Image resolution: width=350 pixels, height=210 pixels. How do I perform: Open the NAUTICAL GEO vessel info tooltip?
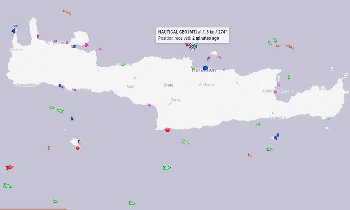click(192, 35)
